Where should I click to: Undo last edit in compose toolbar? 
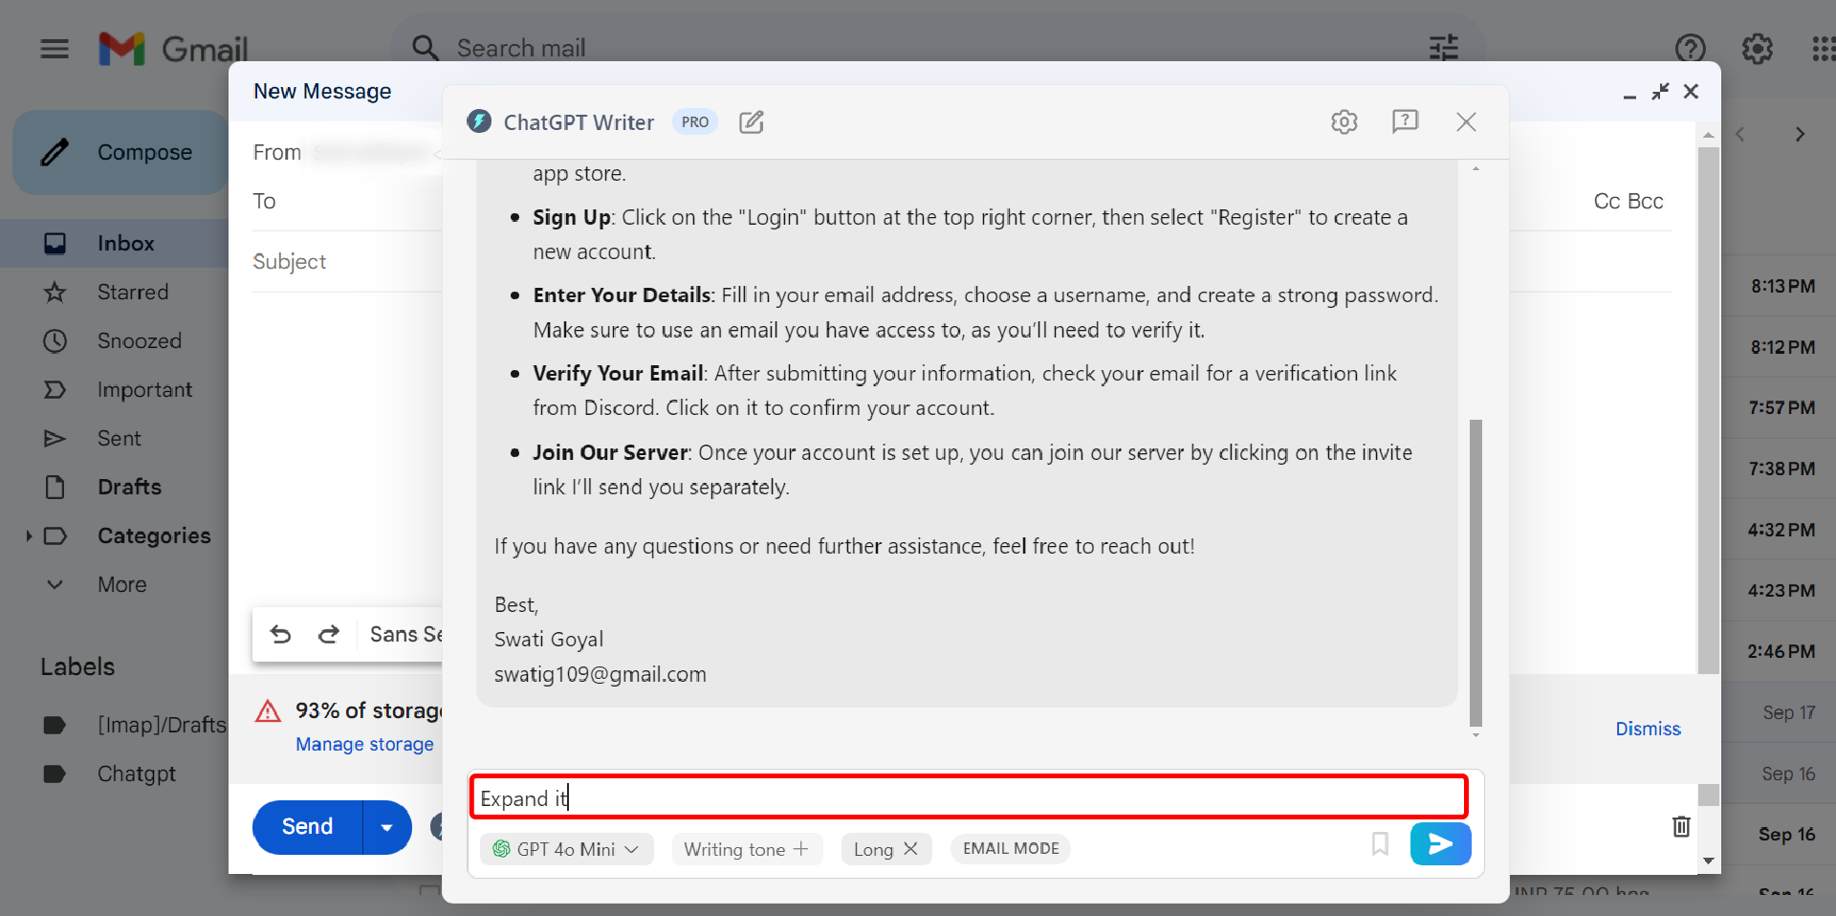pyautogui.click(x=280, y=634)
